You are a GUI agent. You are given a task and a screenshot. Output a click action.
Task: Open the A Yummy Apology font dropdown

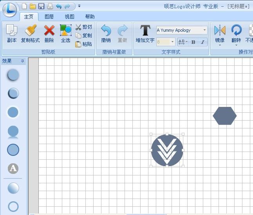tap(204, 30)
